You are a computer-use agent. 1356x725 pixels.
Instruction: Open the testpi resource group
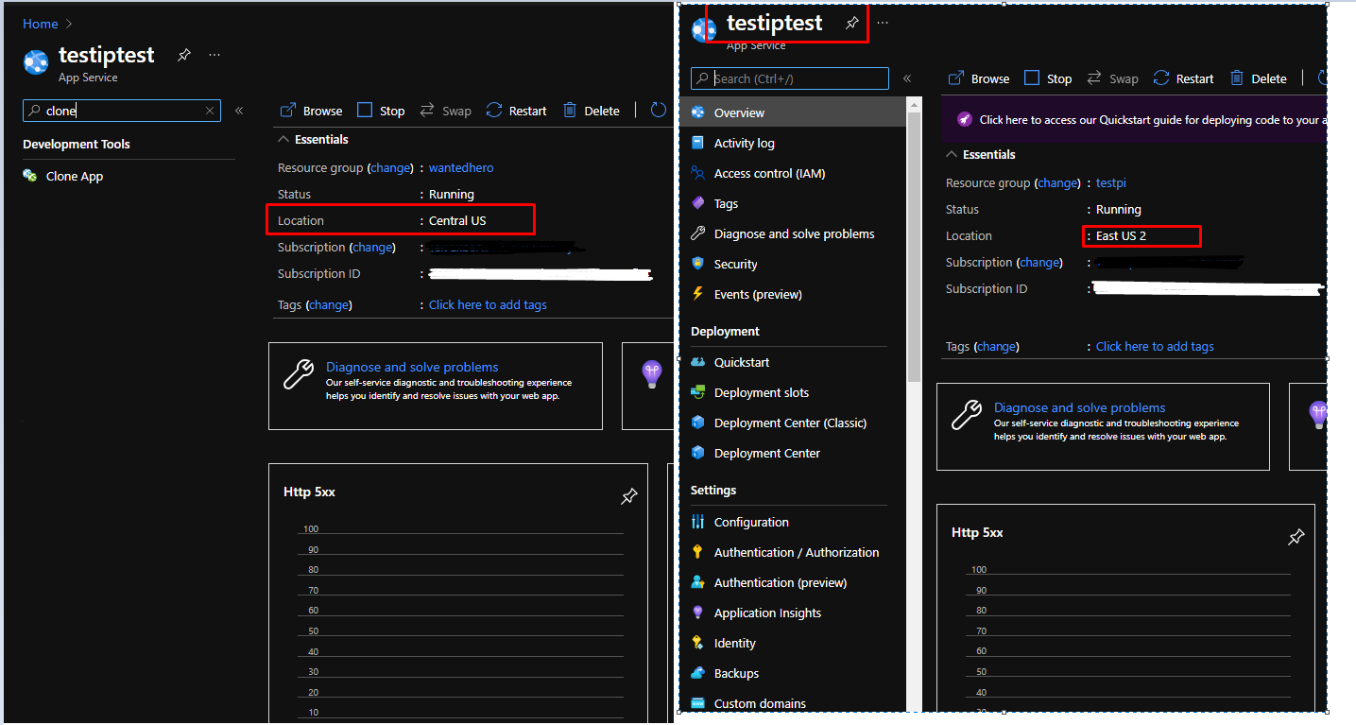pyautogui.click(x=1111, y=182)
